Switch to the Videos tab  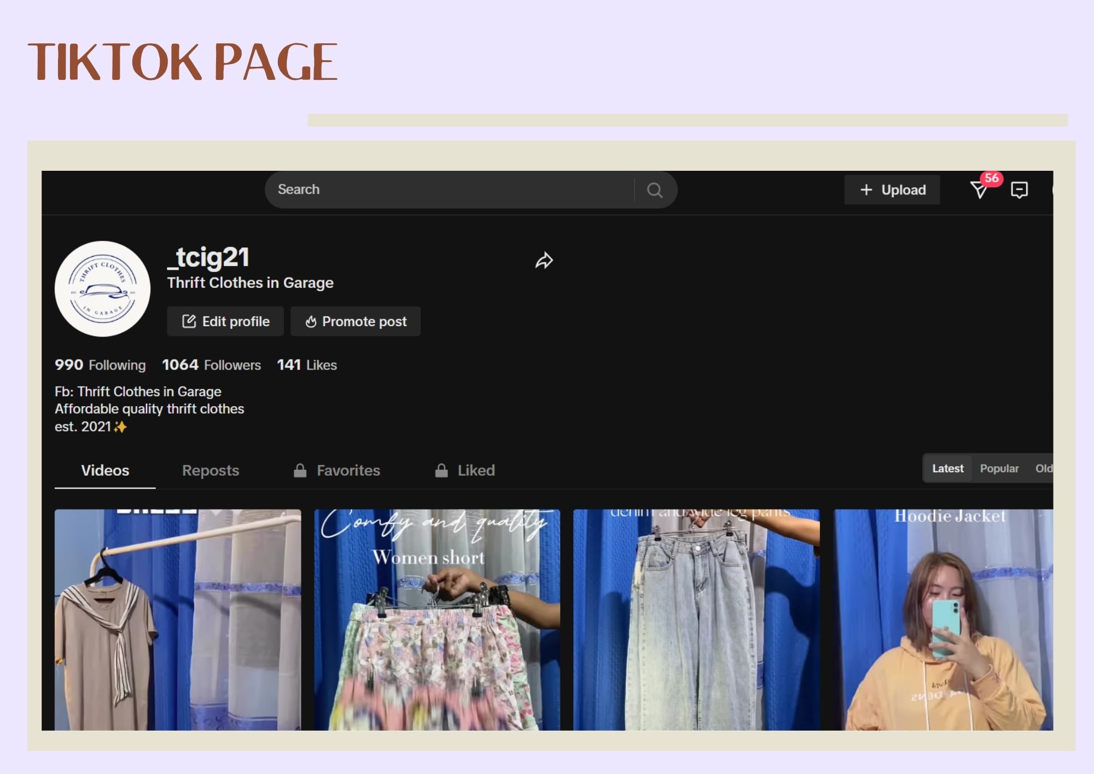click(x=105, y=471)
